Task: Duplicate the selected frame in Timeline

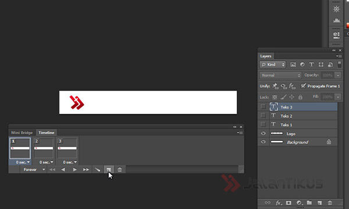Action: click(109, 170)
